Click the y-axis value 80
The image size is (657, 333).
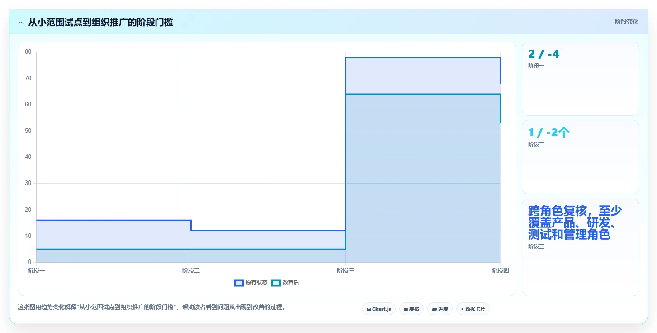coord(28,52)
